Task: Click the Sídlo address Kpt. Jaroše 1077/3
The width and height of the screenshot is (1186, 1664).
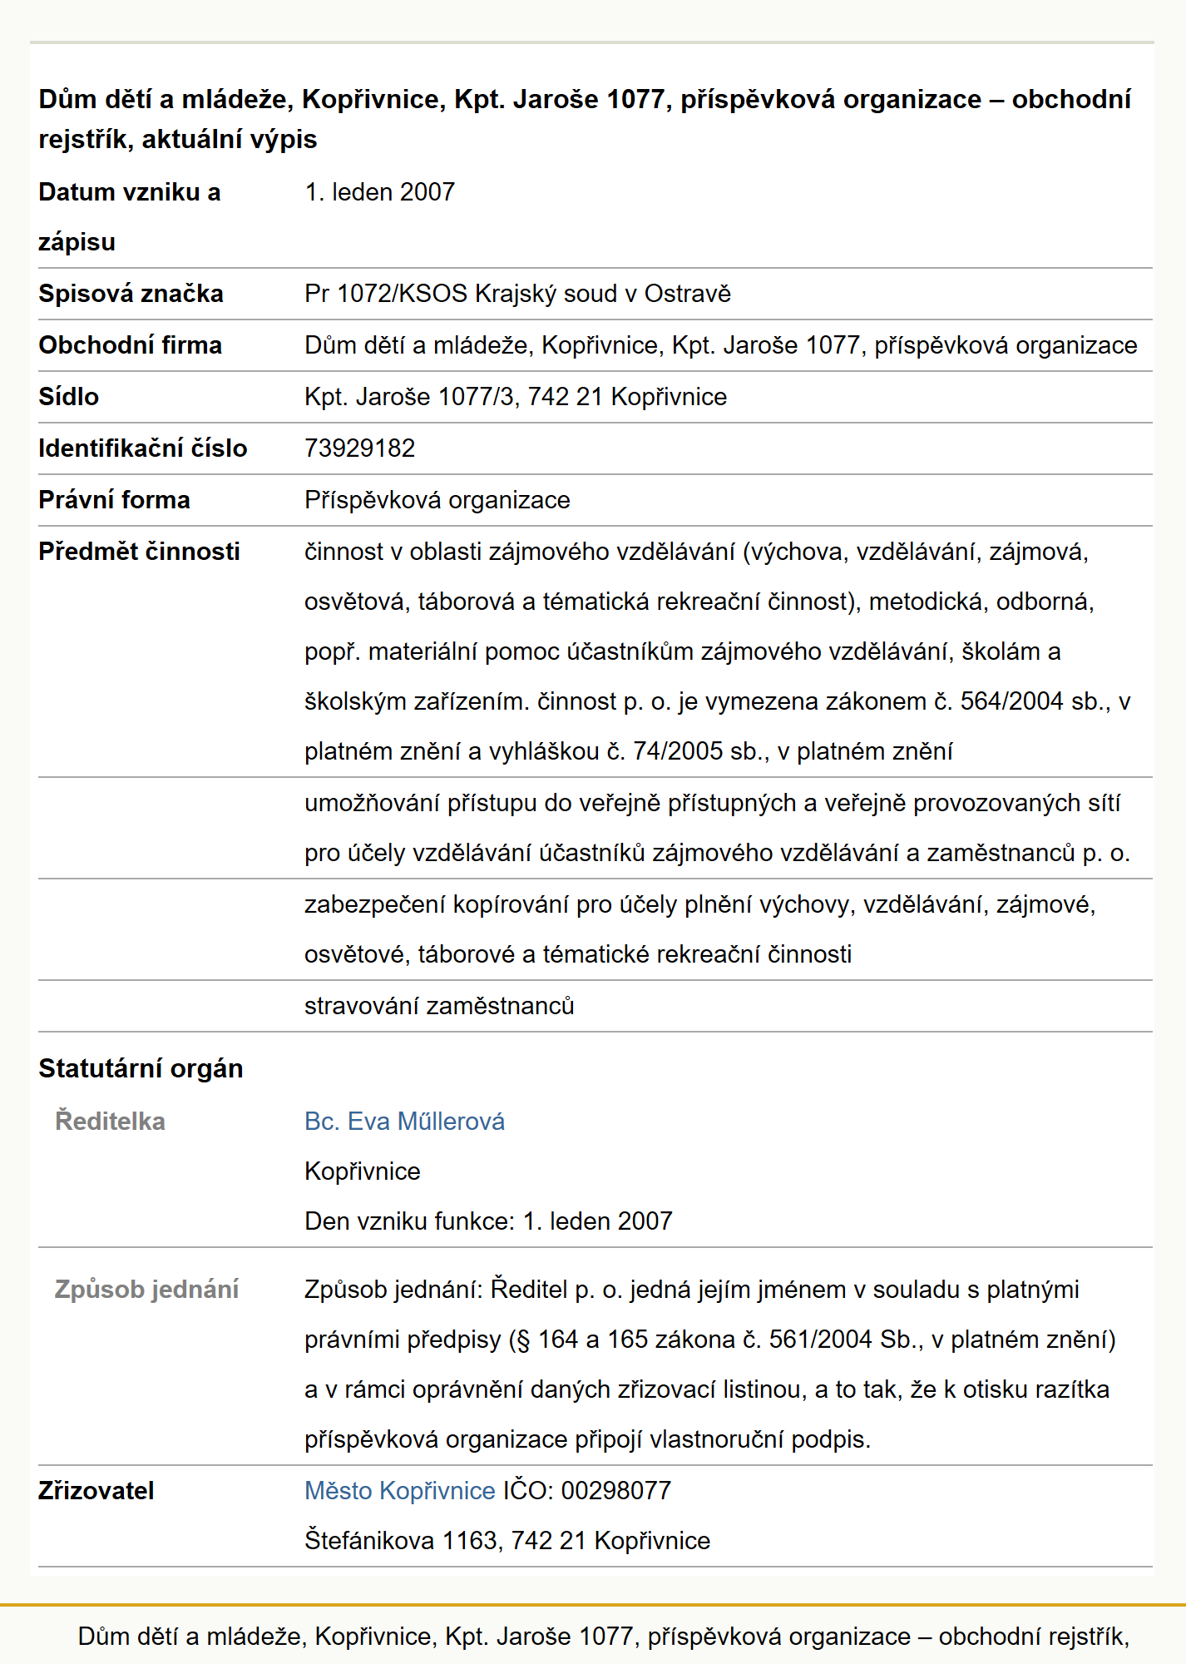Action: pos(516,397)
